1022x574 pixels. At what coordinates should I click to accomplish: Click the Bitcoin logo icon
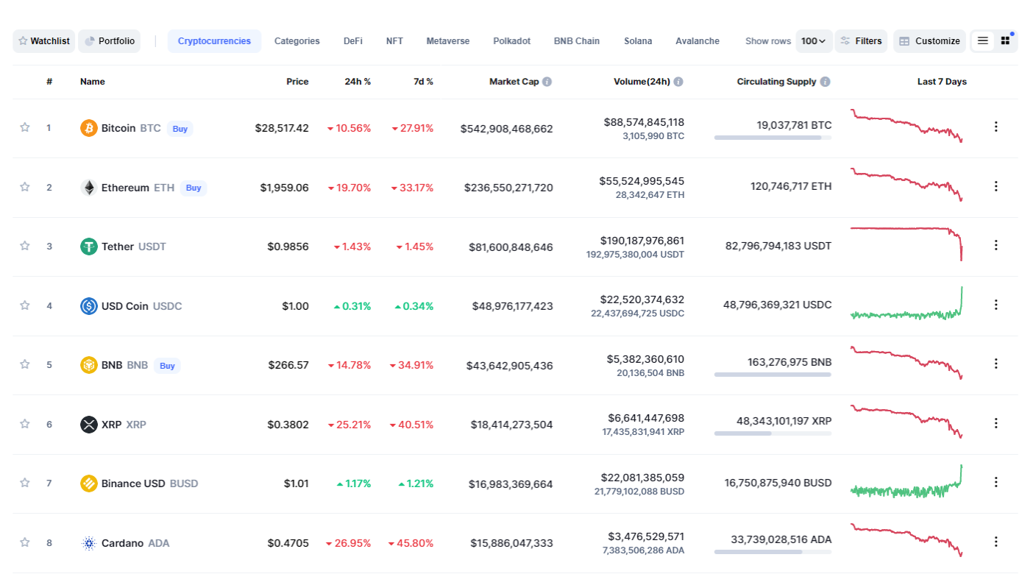[88, 128]
